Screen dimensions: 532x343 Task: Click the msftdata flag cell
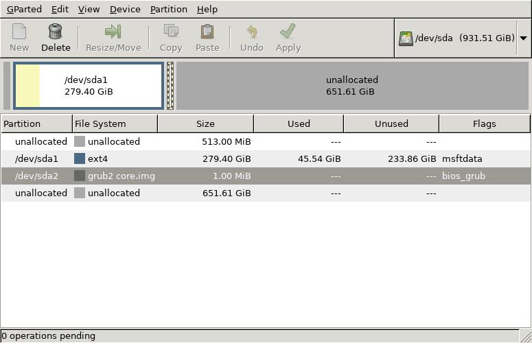coord(462,158)
